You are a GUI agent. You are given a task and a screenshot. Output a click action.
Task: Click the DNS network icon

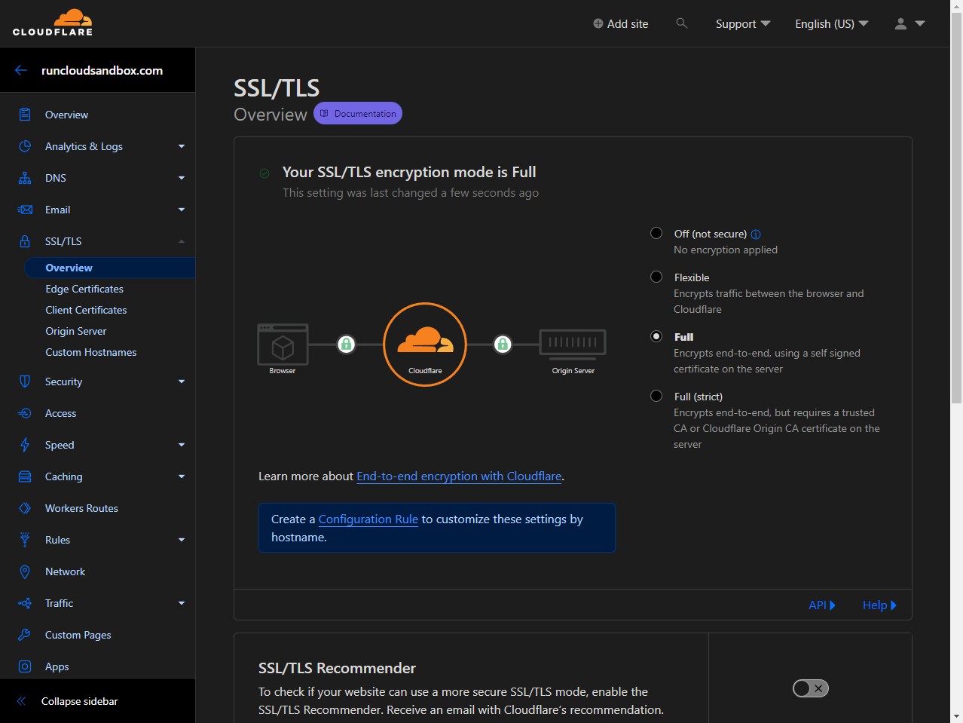pos(25,178)
